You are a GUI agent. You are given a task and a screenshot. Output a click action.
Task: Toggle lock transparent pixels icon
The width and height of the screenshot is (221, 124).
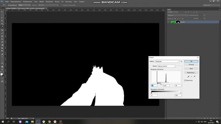(x=175, y=19)
